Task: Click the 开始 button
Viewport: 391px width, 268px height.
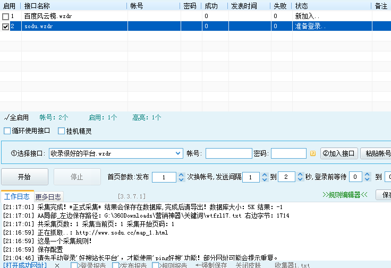Action: tap(24, 177)
